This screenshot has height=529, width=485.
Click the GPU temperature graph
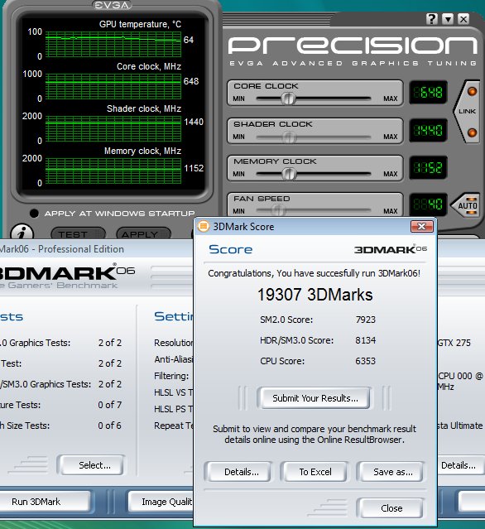click(113, 44)
